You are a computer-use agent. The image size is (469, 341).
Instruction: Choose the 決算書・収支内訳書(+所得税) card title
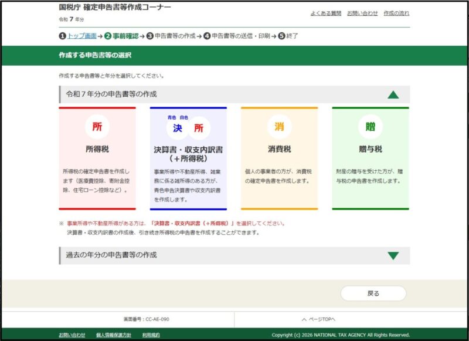[x=188, y=154]
